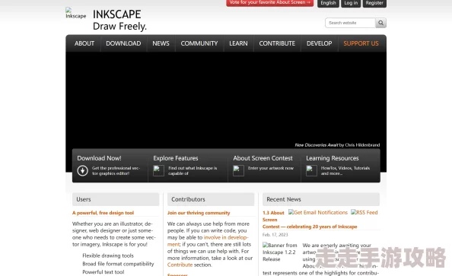Click Vote for your favorite About Screen banner
The height and width of the screenshot is (276, 452).
270,2
